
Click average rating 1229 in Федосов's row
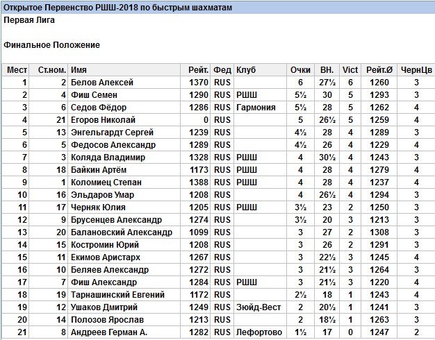[379, 144]
